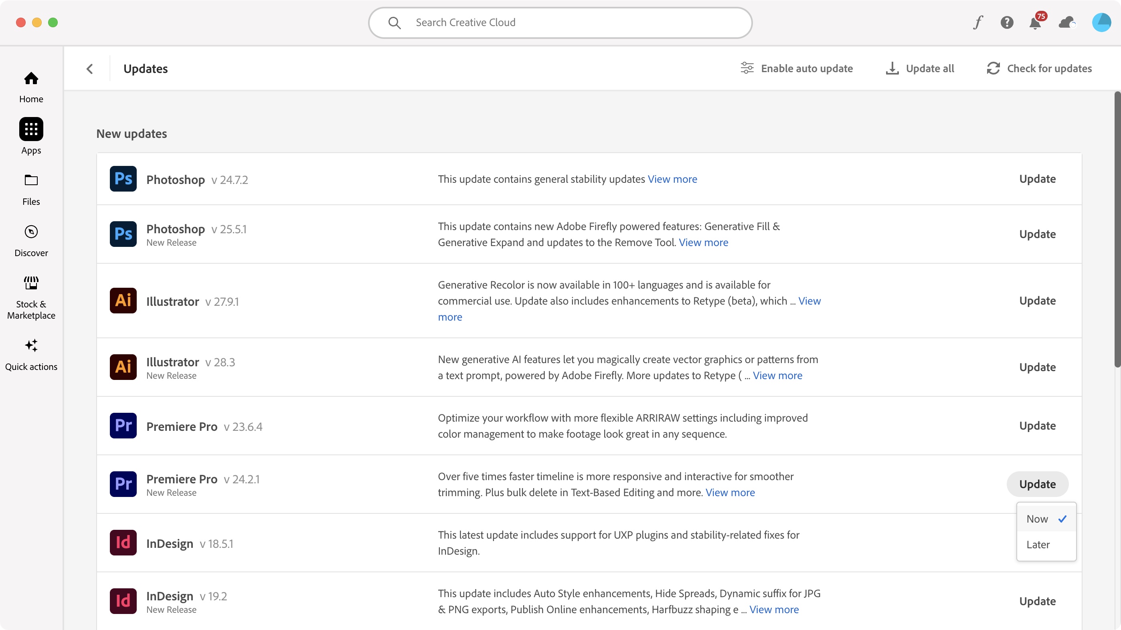Click the Illustrator app icon v27.9.1
Screen dimensions: 1121x630
(x=123, y=301)
